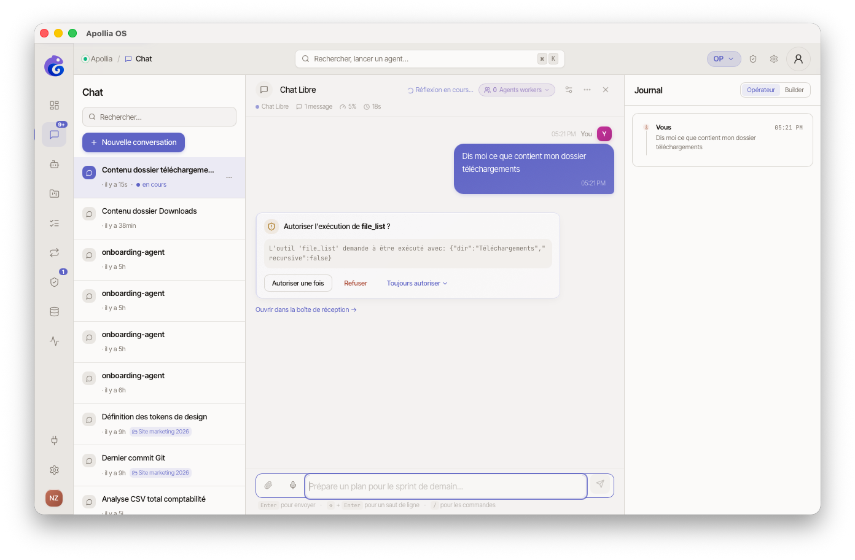Open the agents robot icon in sidebar
This screenshot has width=855, height=560.
click(54, 164)
